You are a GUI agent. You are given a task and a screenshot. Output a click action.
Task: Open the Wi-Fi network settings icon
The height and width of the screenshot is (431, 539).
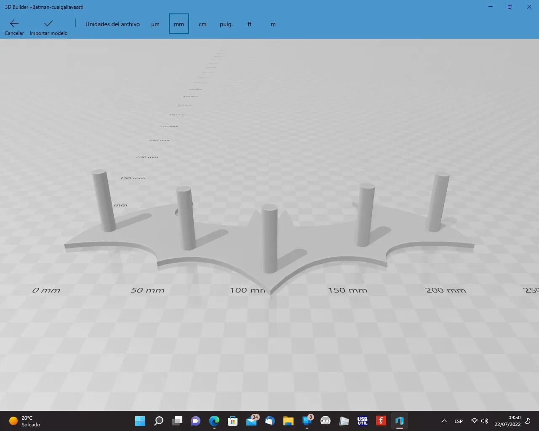click(475, 421)
